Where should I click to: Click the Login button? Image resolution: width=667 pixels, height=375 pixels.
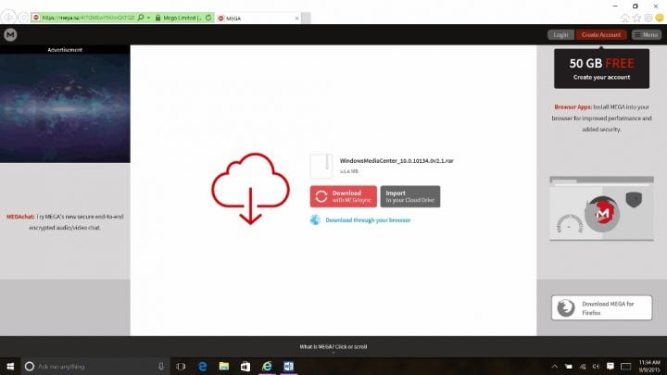[x=560, y=34]
